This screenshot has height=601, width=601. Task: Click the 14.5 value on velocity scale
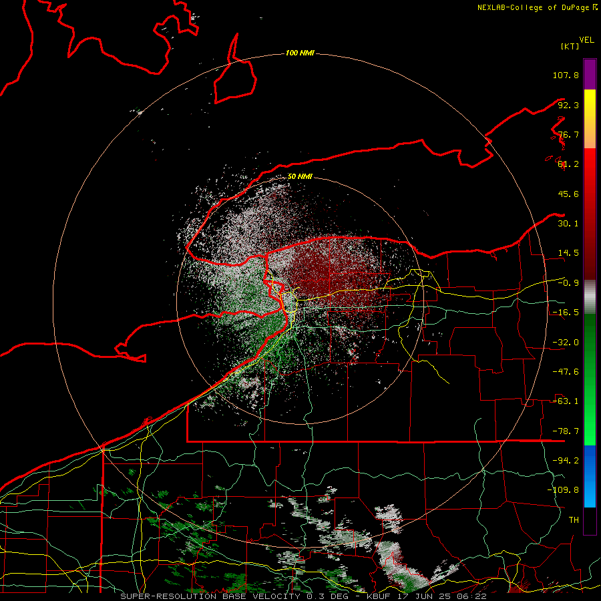pyautogui.click(x=568, y=253)
